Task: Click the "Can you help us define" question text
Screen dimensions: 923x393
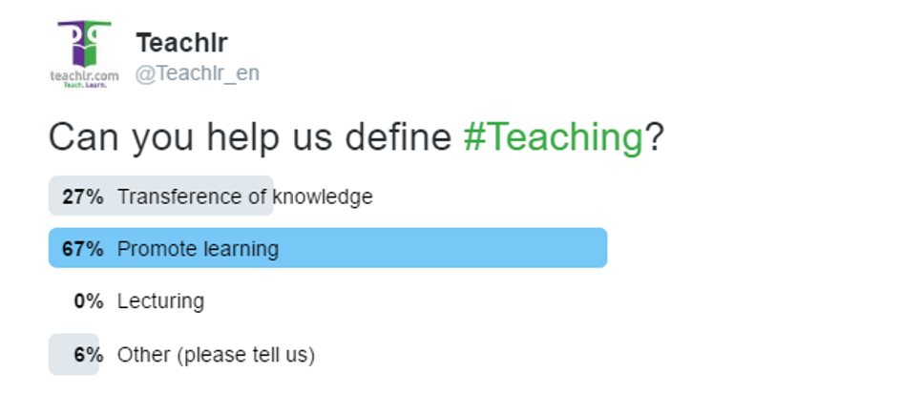Action: tap(250, 138)
